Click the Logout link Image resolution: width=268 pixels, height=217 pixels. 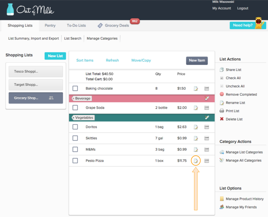click(242, 8)
